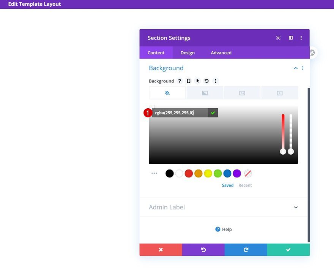Select the background video option icon
This screenshot has width=334, height=274.
pyautogui.click(x=280, y=92)
